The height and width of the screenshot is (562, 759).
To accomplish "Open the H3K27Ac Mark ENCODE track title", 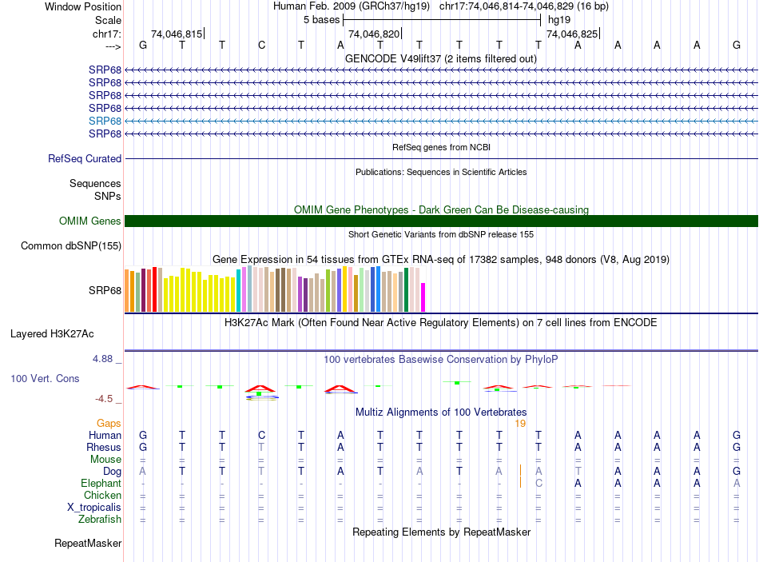I will (x=441, y=323).
